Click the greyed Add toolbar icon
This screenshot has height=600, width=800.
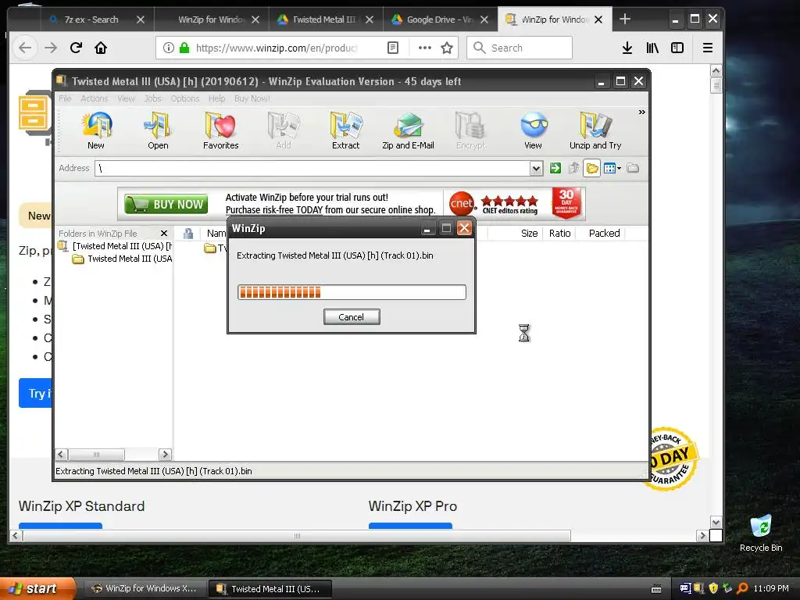point(284,130)
